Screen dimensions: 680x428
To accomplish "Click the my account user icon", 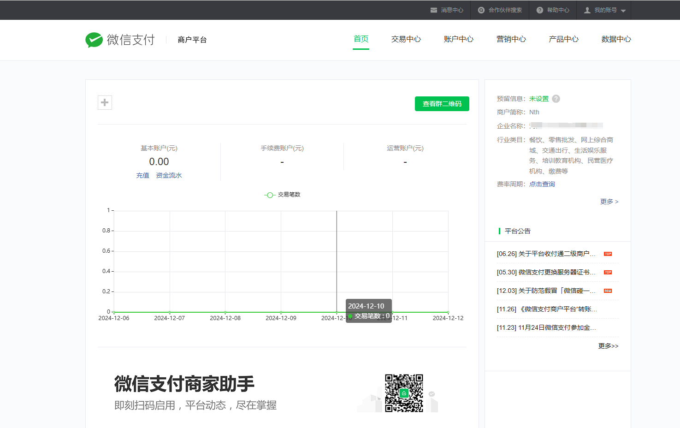I will point(587,10).
